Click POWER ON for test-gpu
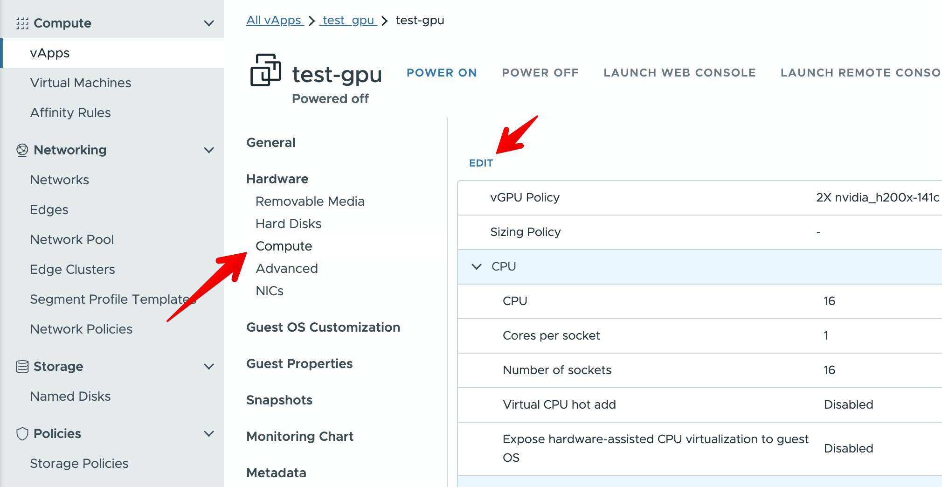Viewport: 942px width, 487px height. (442, 73)
